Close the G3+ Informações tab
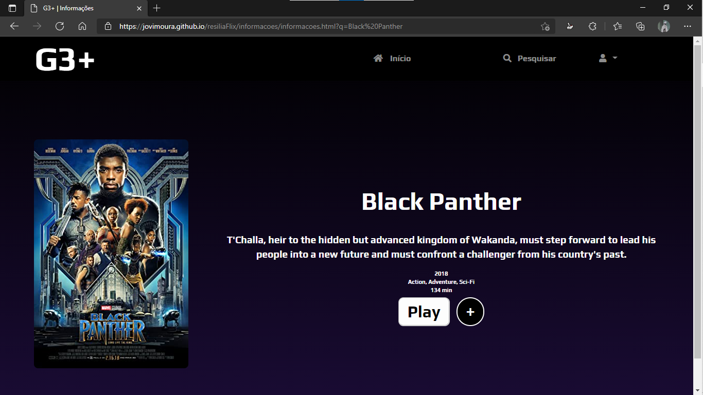The height and width of the screenshot is (395, 703). pyautogui.click(x=139, y=8)
